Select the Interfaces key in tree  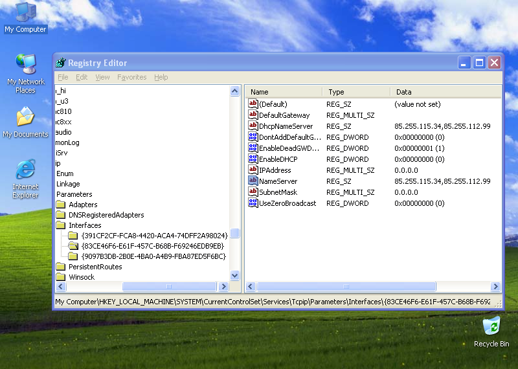pos(85,225)
